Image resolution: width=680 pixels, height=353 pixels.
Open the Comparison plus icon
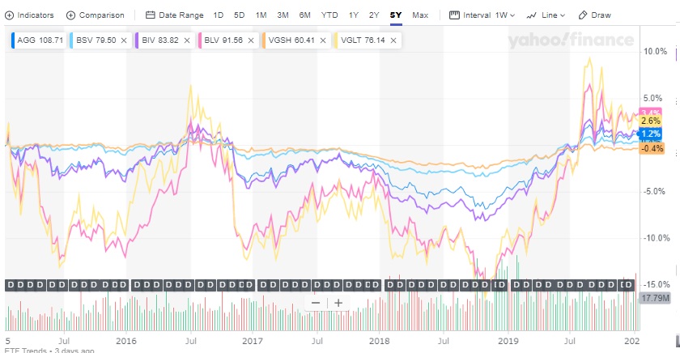click(70, 15)
